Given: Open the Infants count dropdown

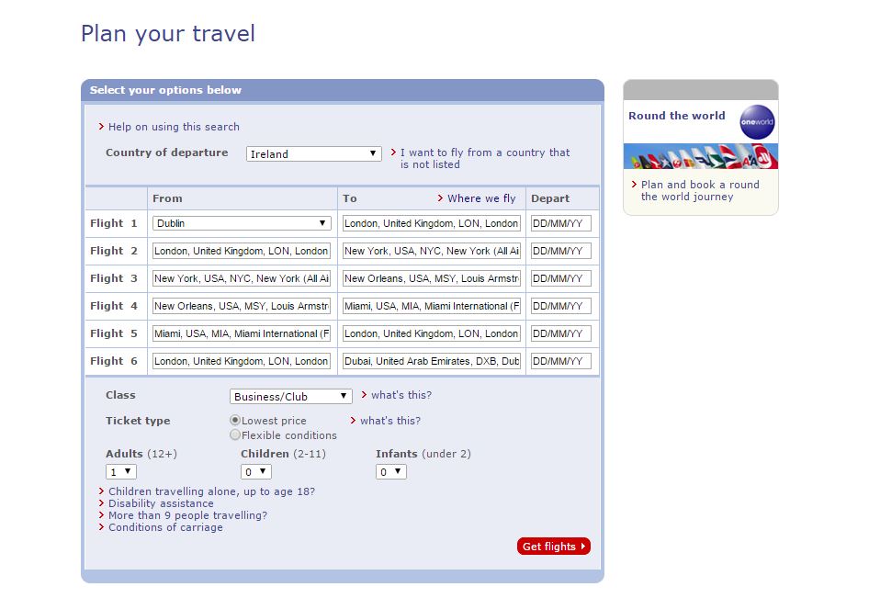Looking at the screenshot, I should 391,472.
